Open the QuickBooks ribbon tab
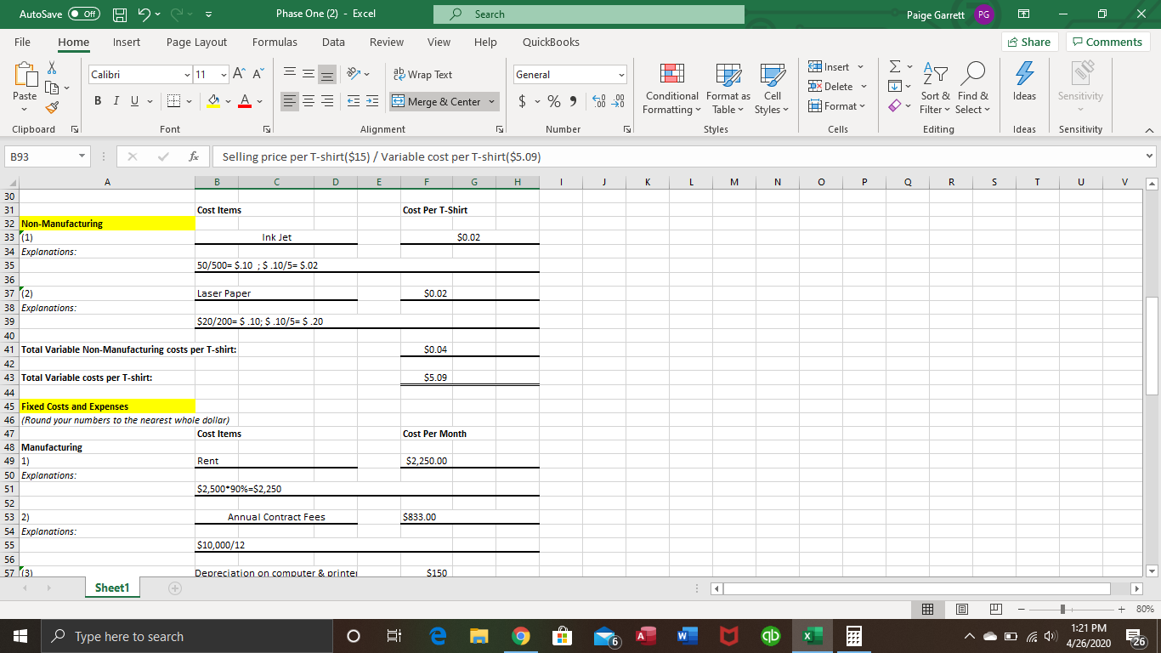The image size is (1161, 653). (x=549, y=41)
